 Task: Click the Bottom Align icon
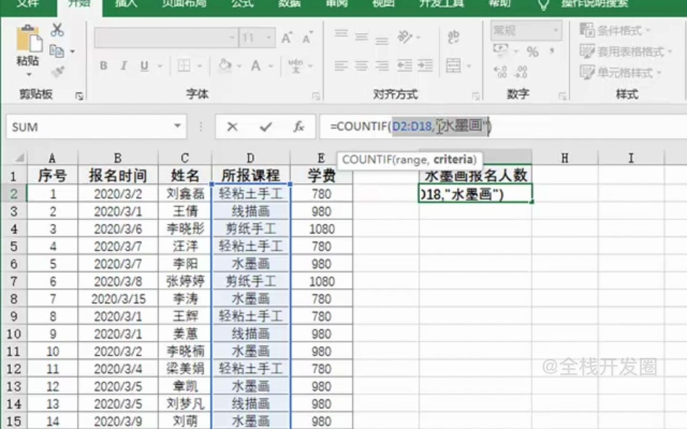[382, 40]
